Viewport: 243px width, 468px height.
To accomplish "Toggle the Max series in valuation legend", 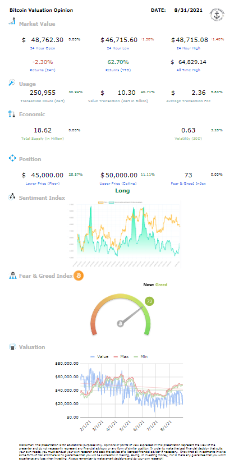I will pos(121,357).
